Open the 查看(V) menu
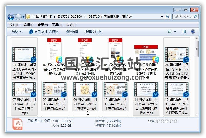The image size is (206, 138). click(x=43, y=25)
